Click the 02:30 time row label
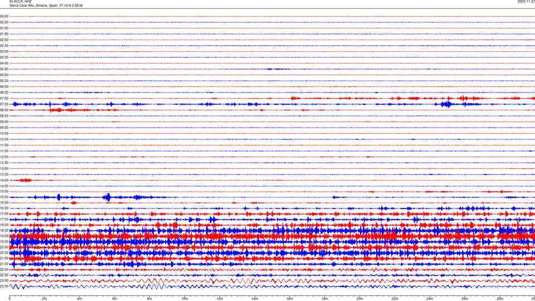Viewport: 535px width, 301px height. (4, 45)
